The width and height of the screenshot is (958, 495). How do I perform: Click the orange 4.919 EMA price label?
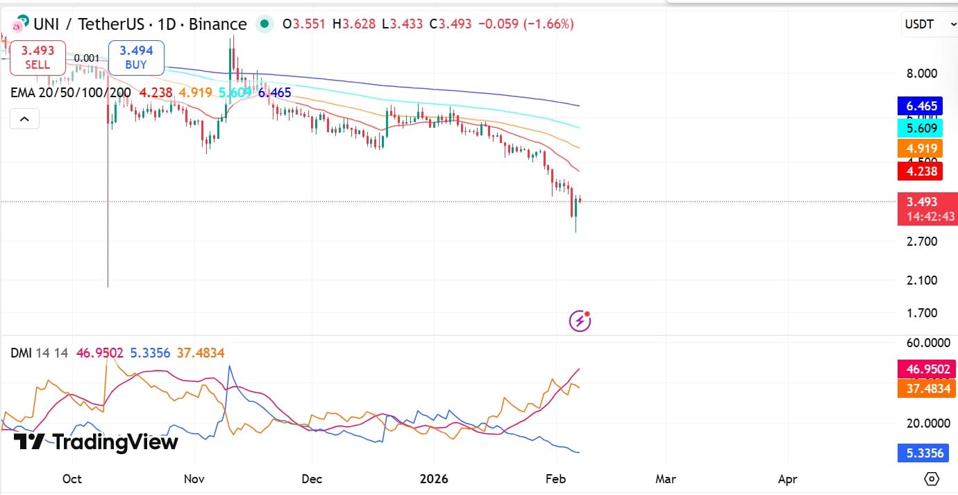point(921,148)
